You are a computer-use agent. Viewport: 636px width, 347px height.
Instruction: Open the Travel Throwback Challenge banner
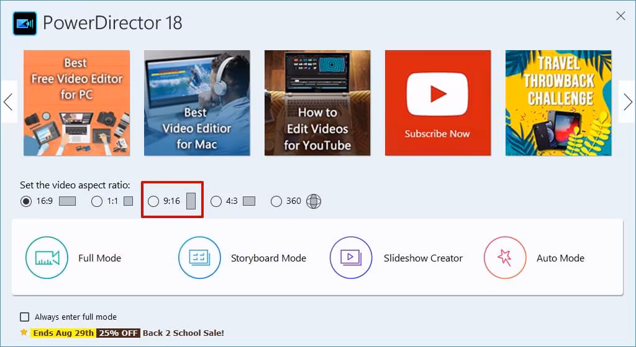coord(558,103)
